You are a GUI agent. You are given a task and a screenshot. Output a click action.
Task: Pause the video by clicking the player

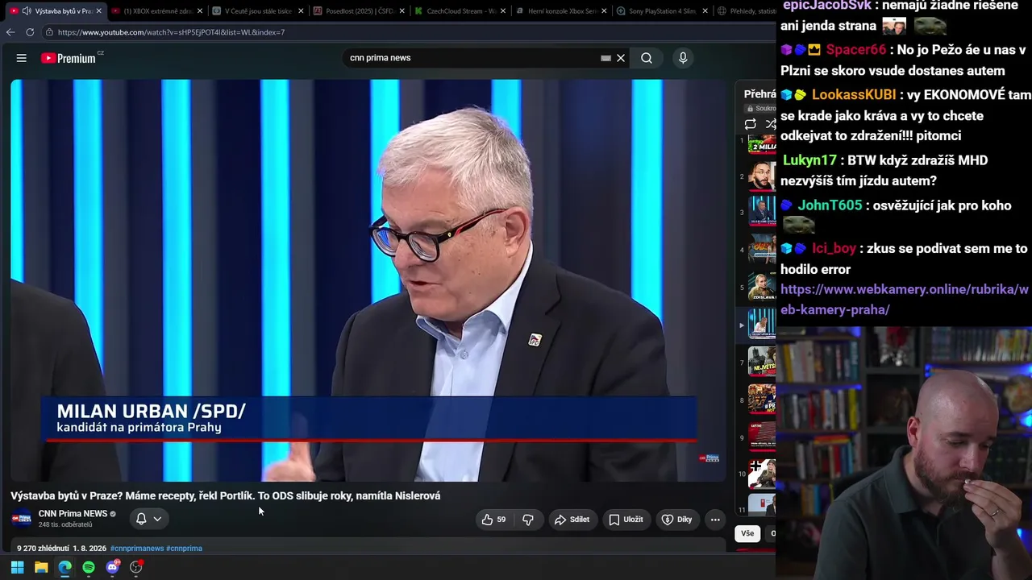click(x=368, y=280)
